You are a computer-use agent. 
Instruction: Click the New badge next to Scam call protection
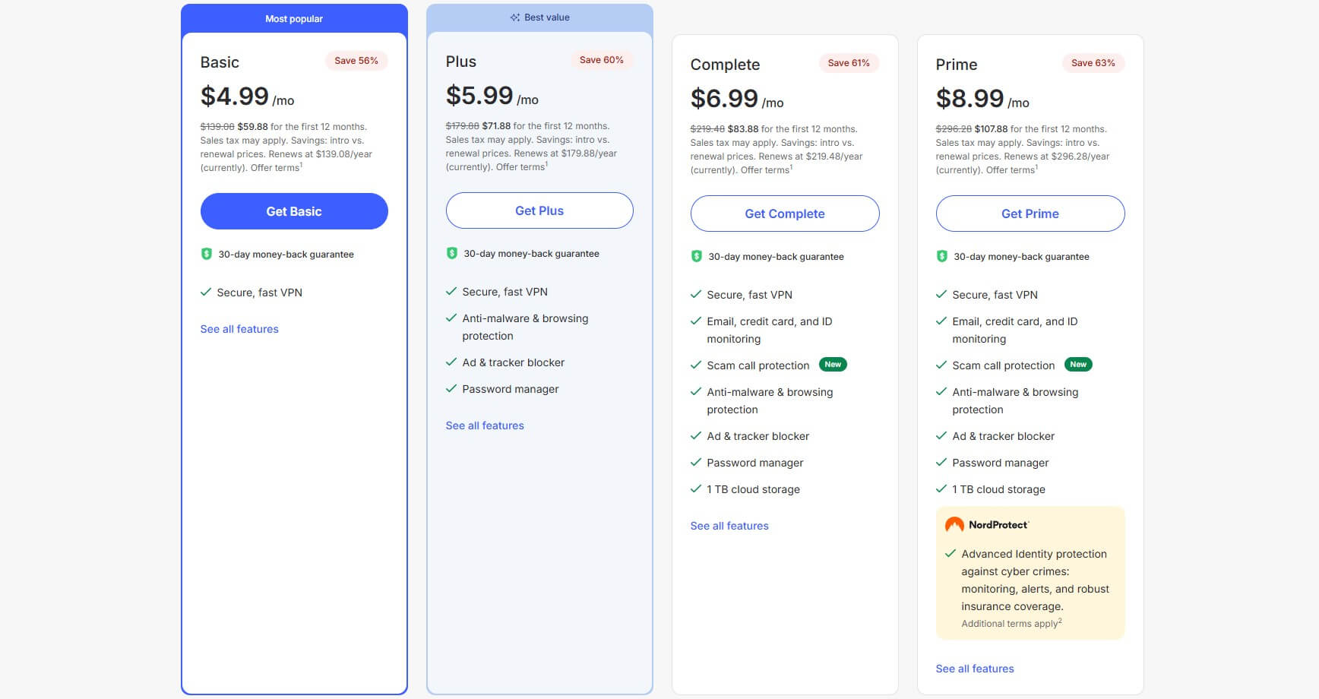pos(833,364)
